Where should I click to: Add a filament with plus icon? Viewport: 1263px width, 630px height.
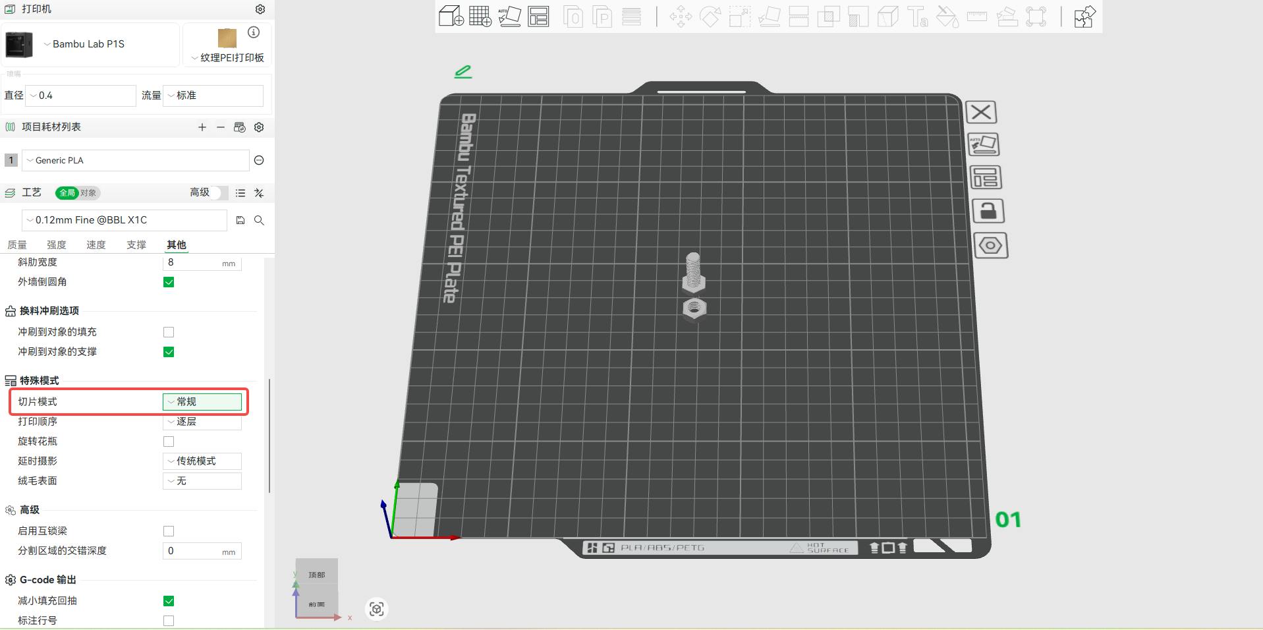(x=202, y=127)
